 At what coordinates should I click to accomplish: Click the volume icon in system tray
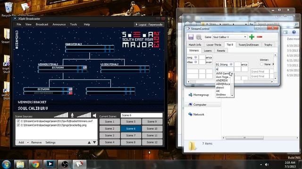coord(267,164)
